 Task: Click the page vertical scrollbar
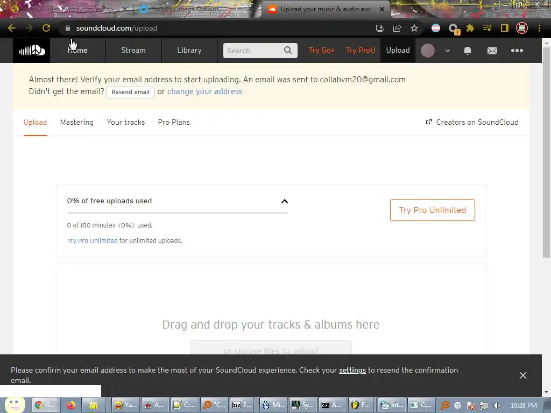pos(547,152)
